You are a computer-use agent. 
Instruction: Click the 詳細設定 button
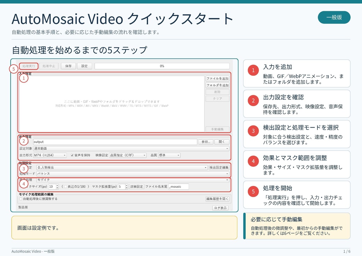tap(136, 186)
